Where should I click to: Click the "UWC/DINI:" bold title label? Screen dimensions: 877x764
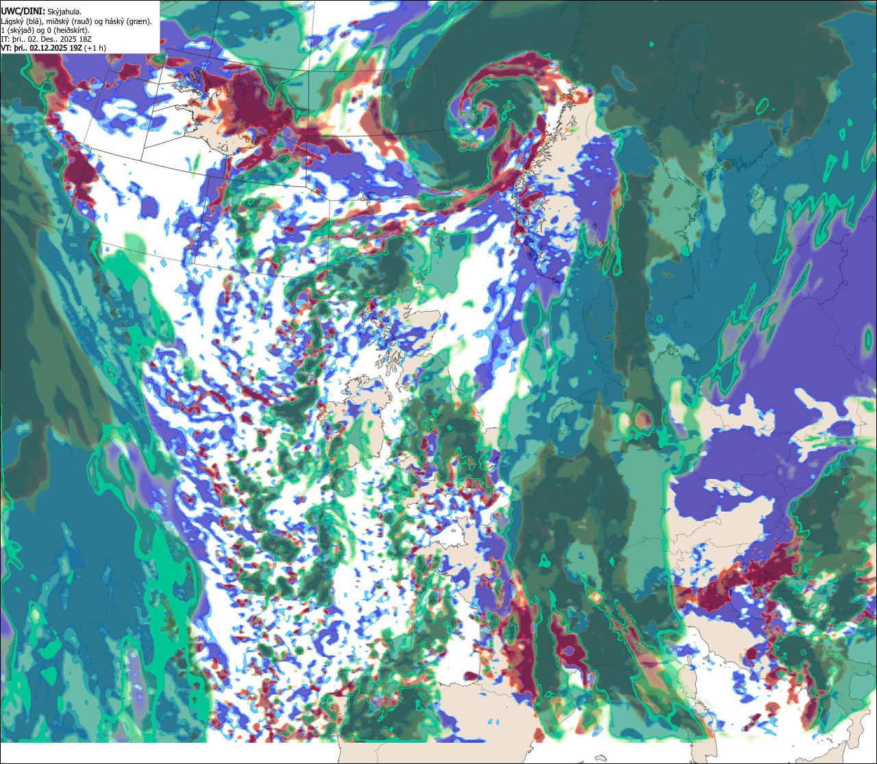(x=22, y=12)
